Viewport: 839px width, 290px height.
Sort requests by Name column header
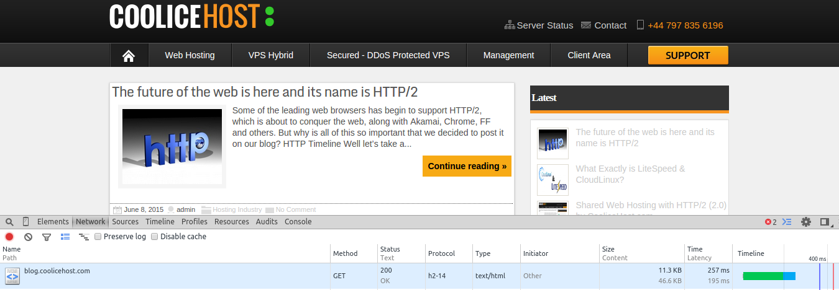click(x=165, y=253)
